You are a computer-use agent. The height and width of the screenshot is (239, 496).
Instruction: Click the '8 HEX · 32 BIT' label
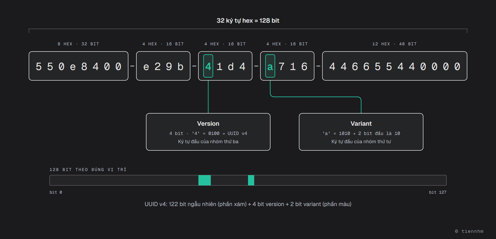point(79,44)
